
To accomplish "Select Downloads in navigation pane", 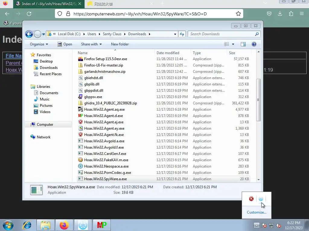I will [x=49, y=68].
